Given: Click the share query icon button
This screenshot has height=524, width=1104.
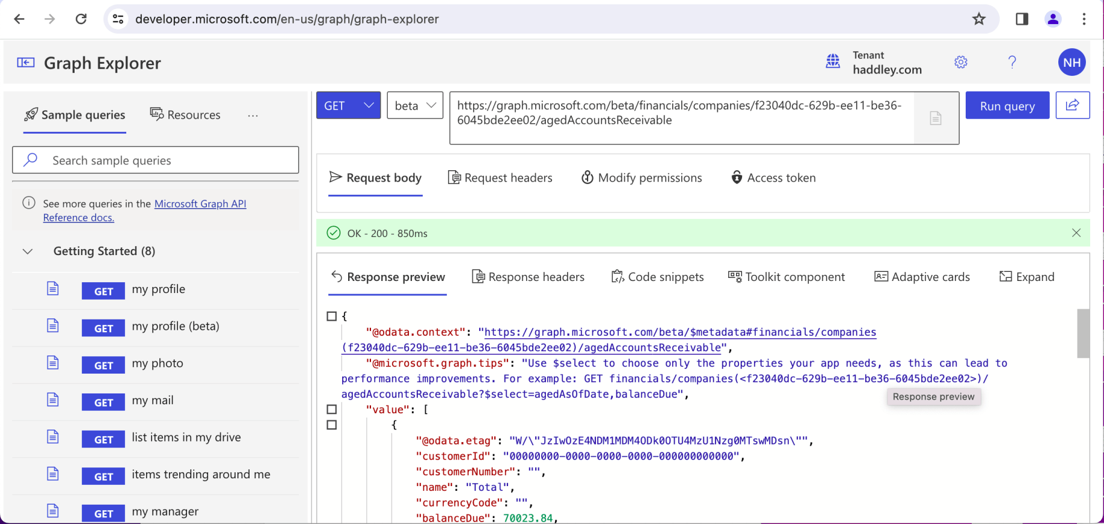Looking at the screenshot, I should [x=1072, y=105].
